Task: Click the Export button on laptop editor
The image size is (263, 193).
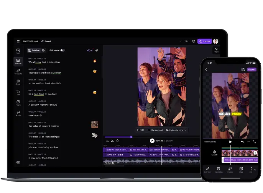Action: (205, 41)
